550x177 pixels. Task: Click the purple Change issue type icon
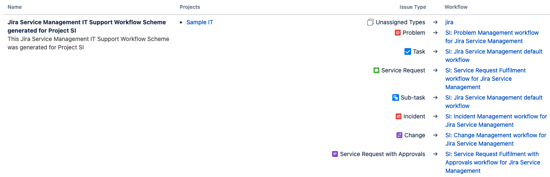[399, 135]
